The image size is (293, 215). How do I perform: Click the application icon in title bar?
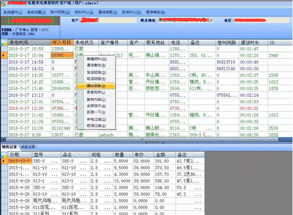coord(3,3)
